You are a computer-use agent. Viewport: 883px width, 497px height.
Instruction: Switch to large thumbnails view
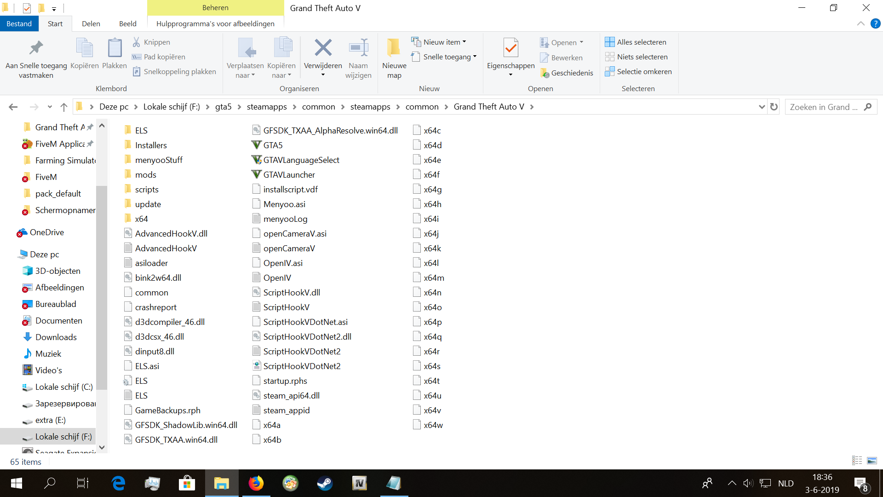(x=872, y=461)
